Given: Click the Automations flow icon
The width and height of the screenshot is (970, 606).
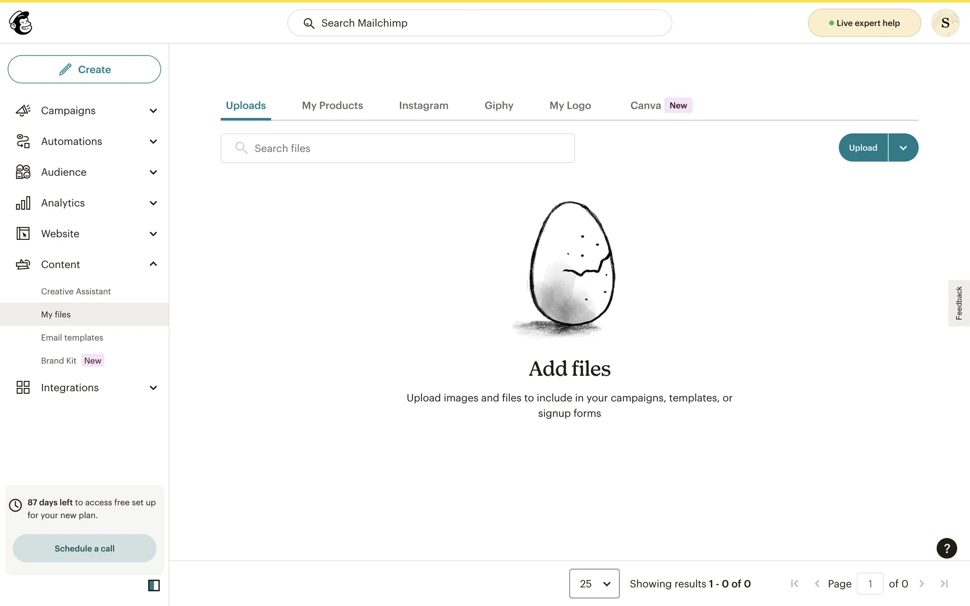Looking at the screenshot, I should tap(23, 141).
